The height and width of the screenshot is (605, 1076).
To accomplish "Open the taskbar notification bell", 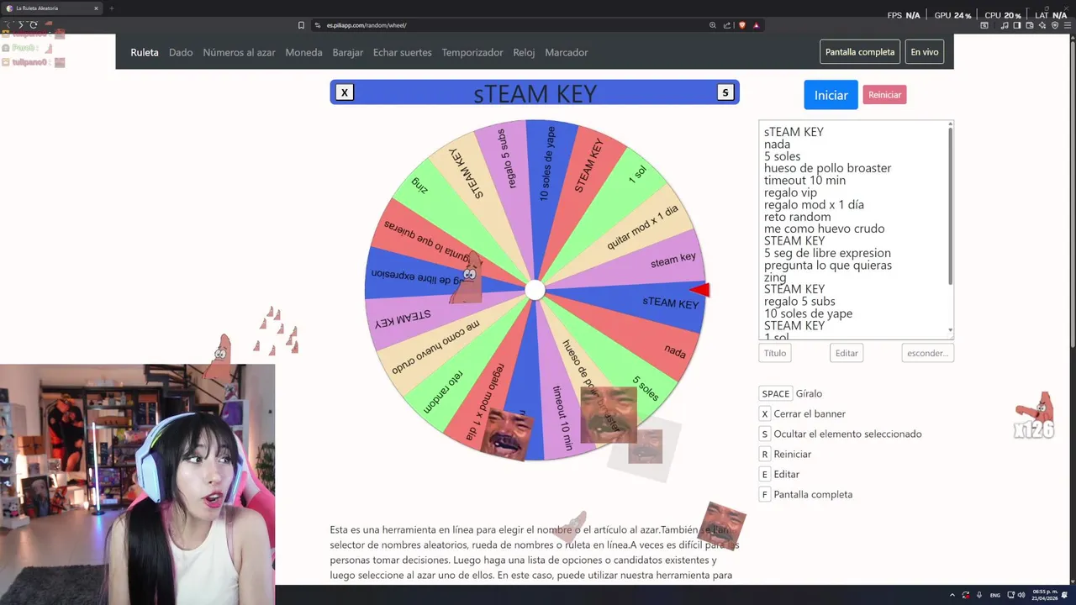I will click(x=1064, y=595).
